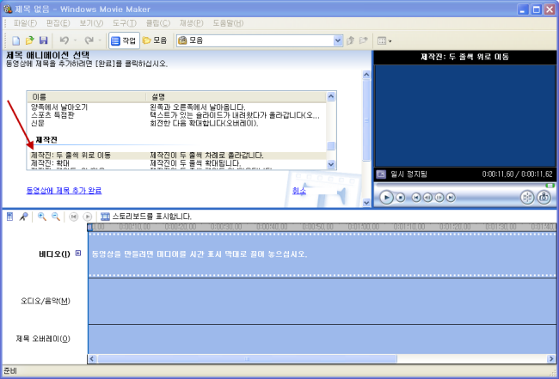The image size is (559, 379).
Task: Toggle full screen icon beside 일시 정지됨
Action: (381, 174)
